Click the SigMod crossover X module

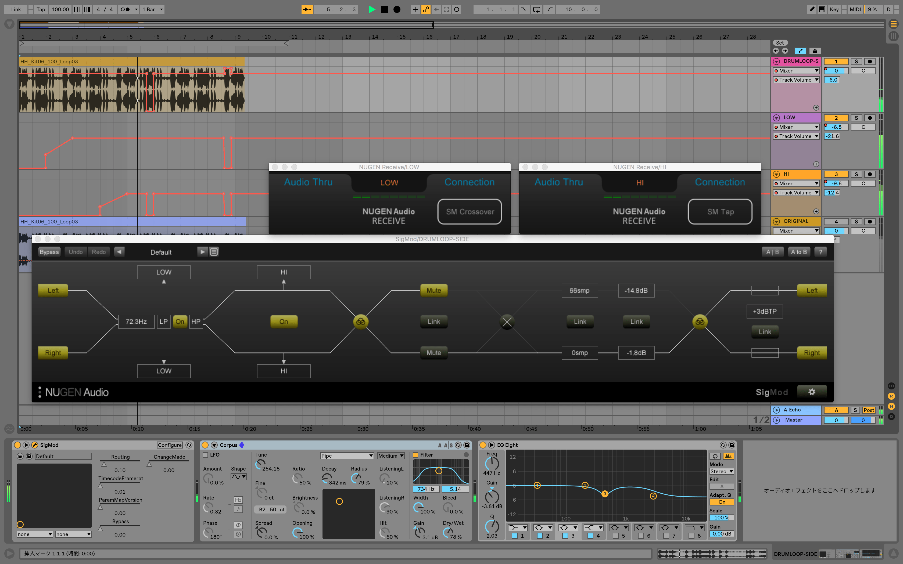(507, 321)
